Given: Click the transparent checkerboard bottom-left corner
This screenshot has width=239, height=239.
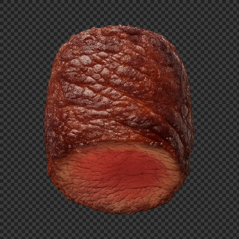Looking at the screenshot, I should 6,233.
